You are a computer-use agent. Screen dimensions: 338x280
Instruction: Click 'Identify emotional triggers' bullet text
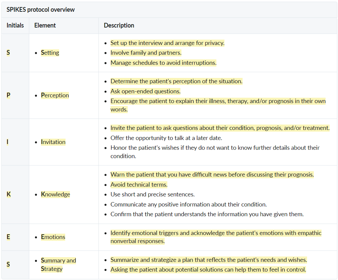216,237
